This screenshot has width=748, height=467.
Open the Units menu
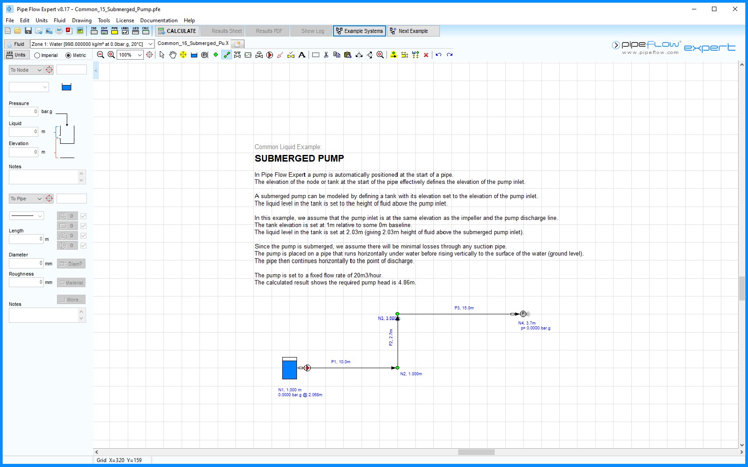pos(41,20)
